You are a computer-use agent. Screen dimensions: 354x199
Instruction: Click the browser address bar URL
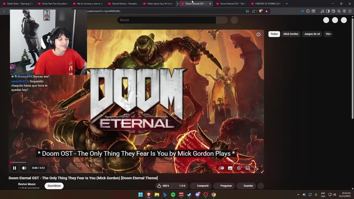[x=104, y=11]
